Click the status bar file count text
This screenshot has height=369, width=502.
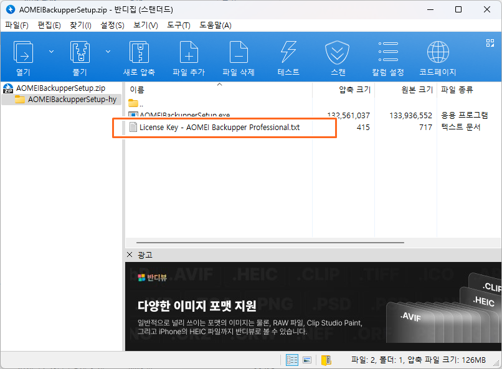[418, 360]
